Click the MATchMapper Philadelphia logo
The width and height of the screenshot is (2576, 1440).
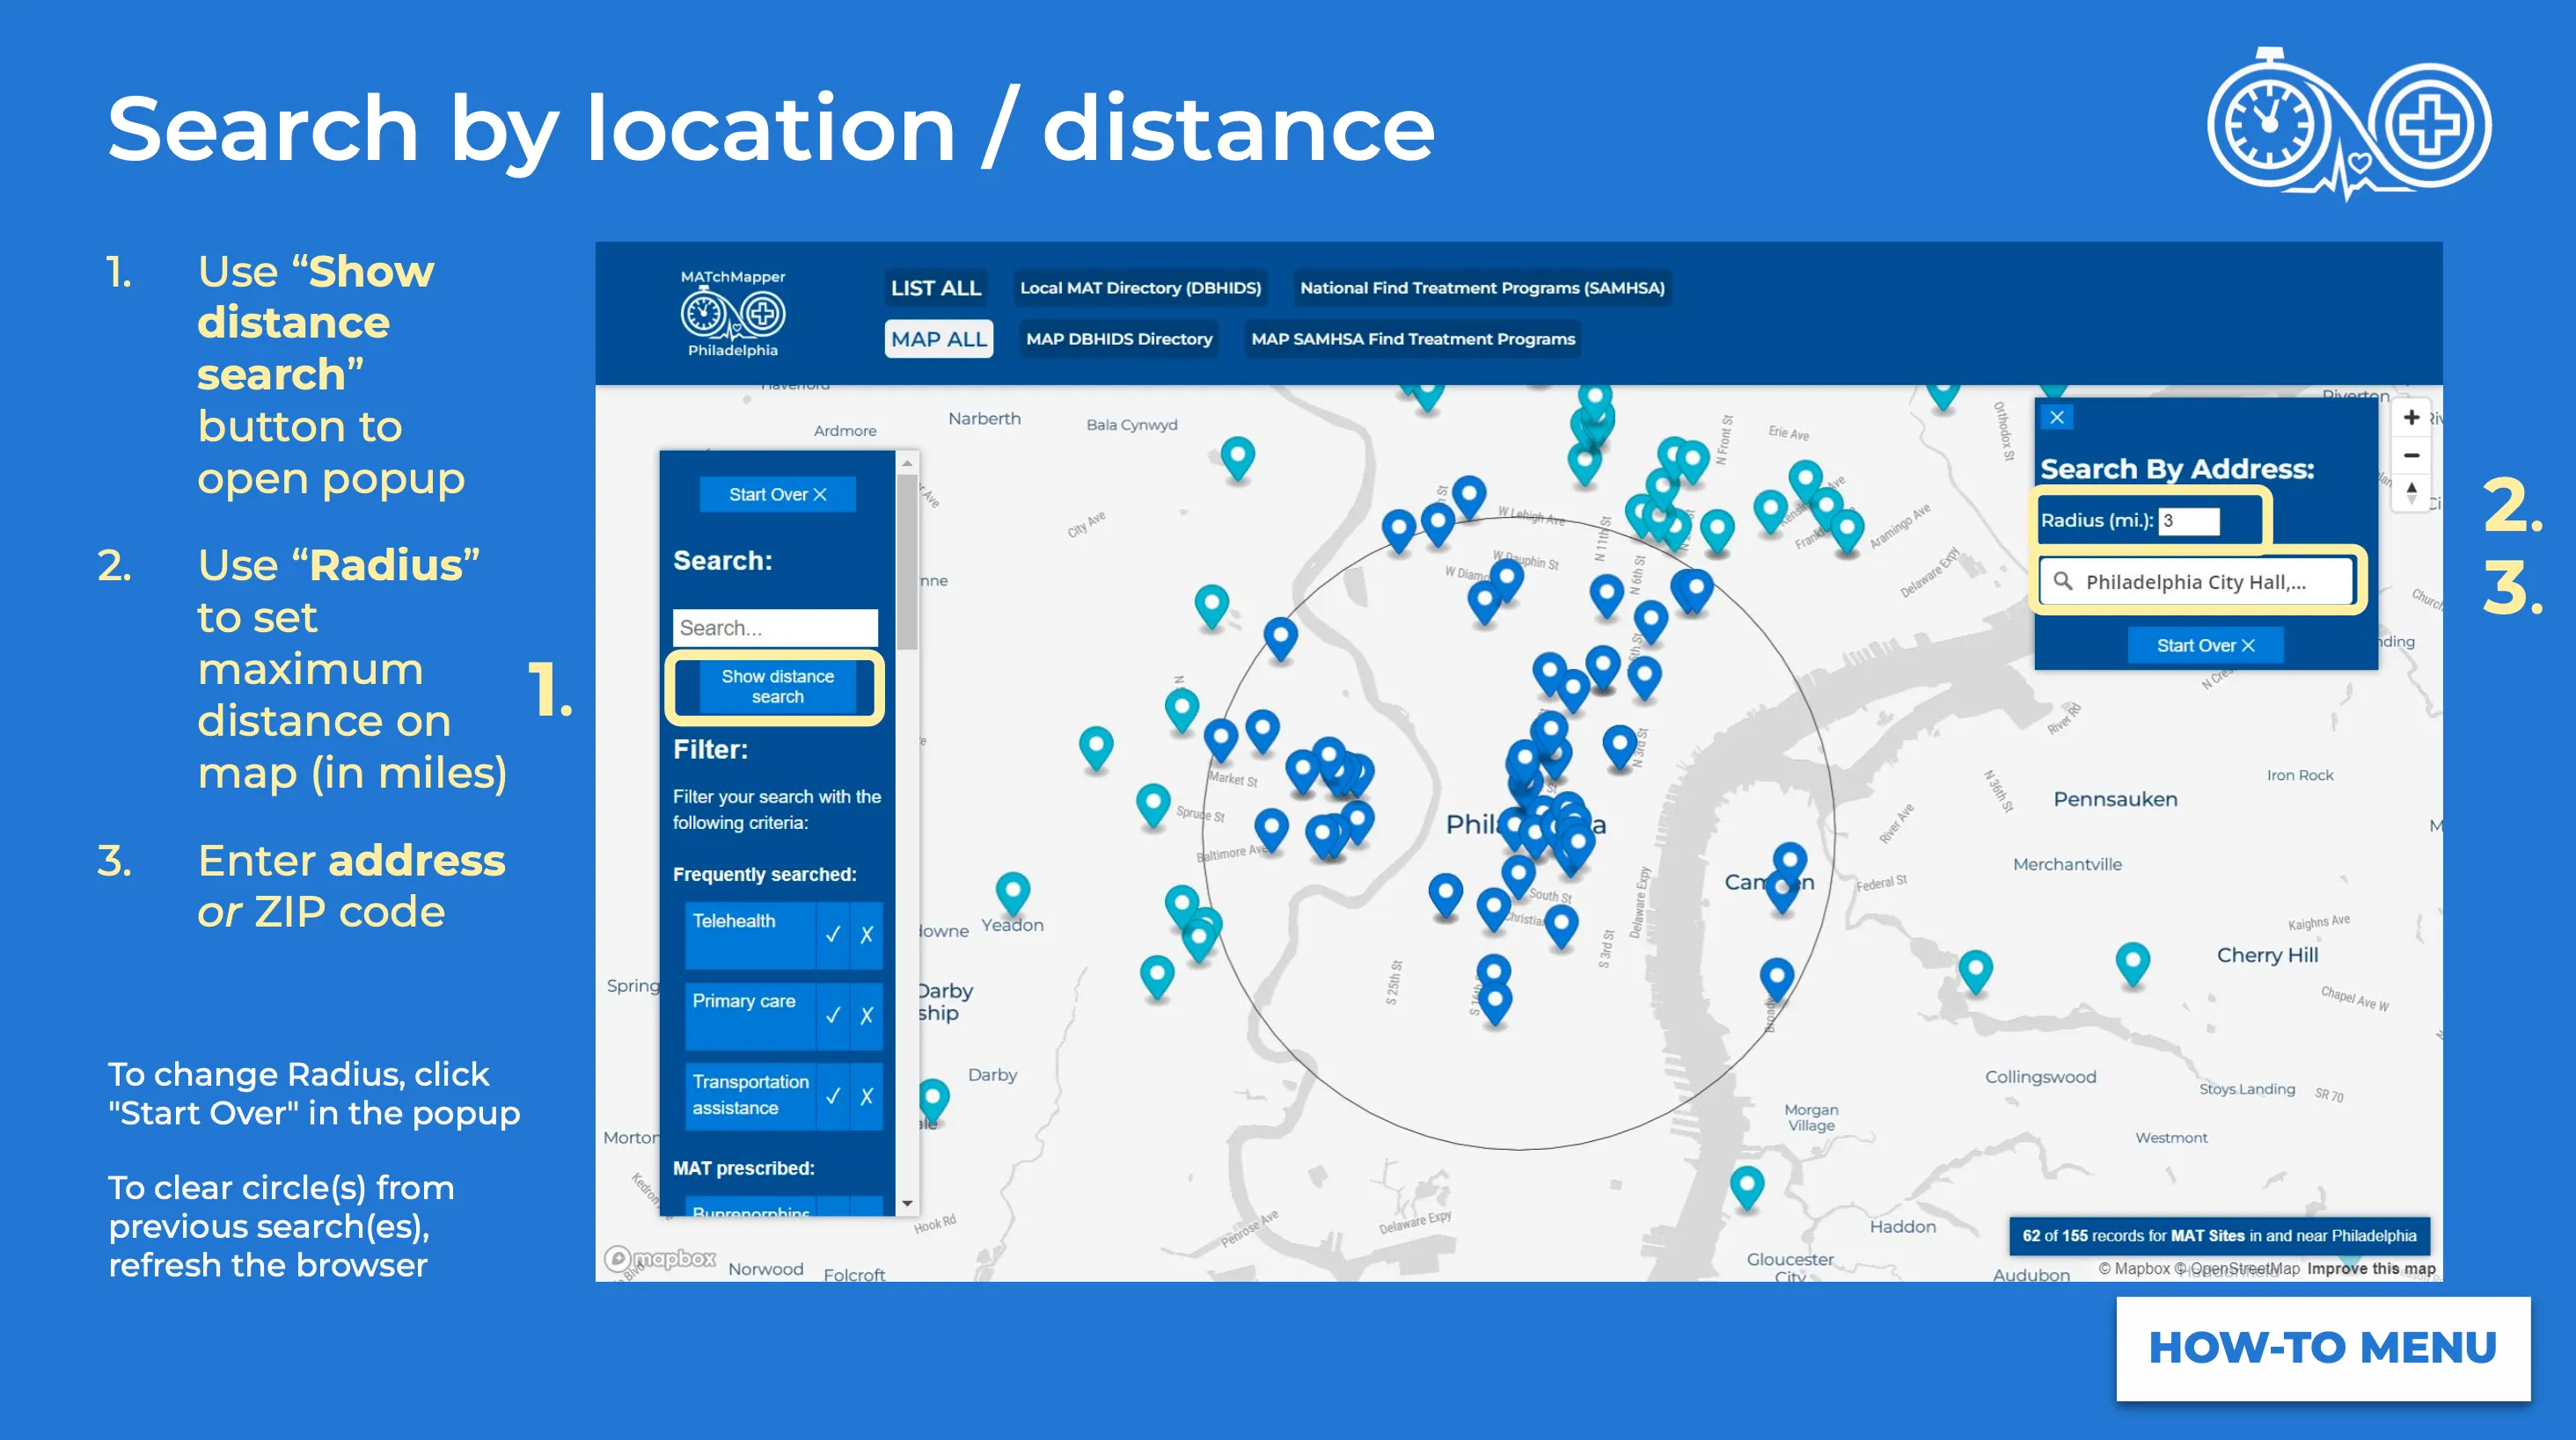[733, 314]
